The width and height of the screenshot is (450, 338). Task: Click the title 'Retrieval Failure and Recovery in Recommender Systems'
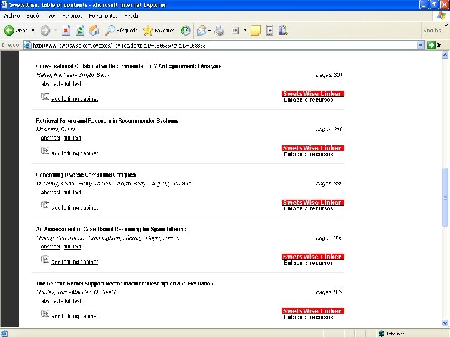pyautogui.click(x=107, y=120)
